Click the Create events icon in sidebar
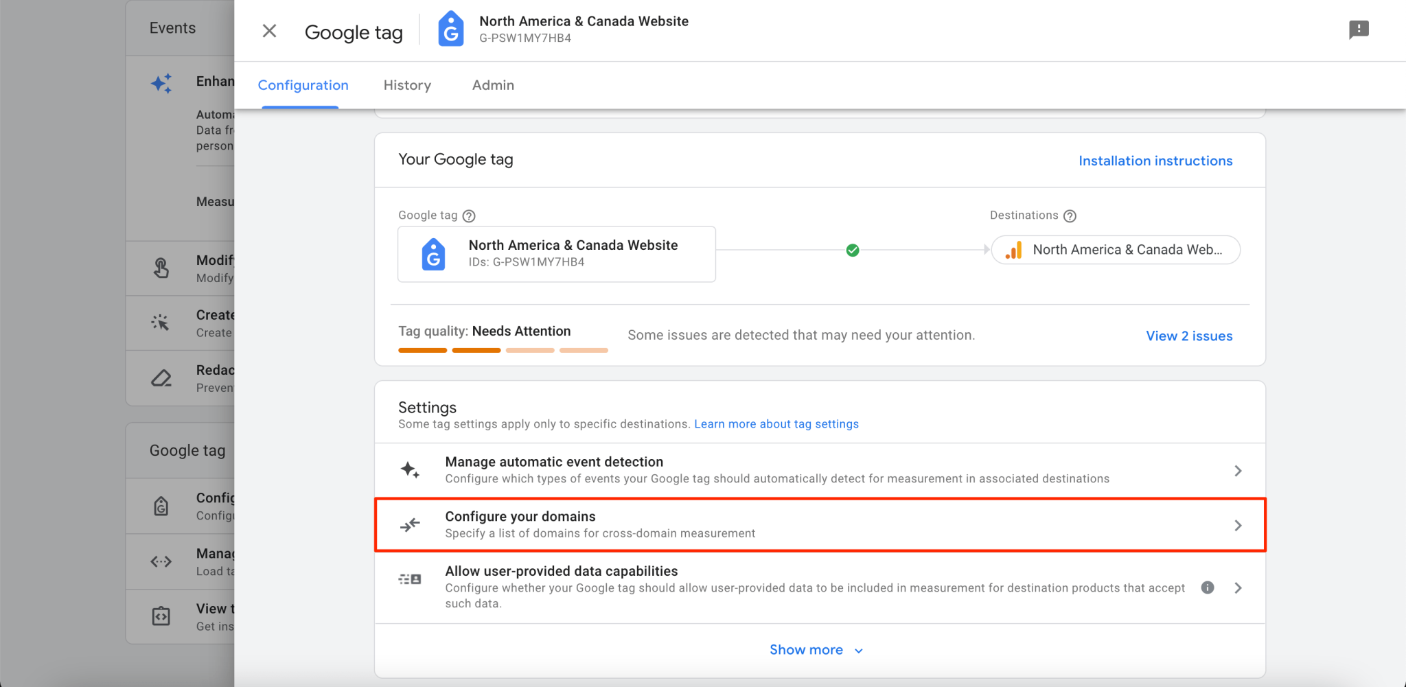The height and width of the screenshot is (687, 1406). (161, 323)
